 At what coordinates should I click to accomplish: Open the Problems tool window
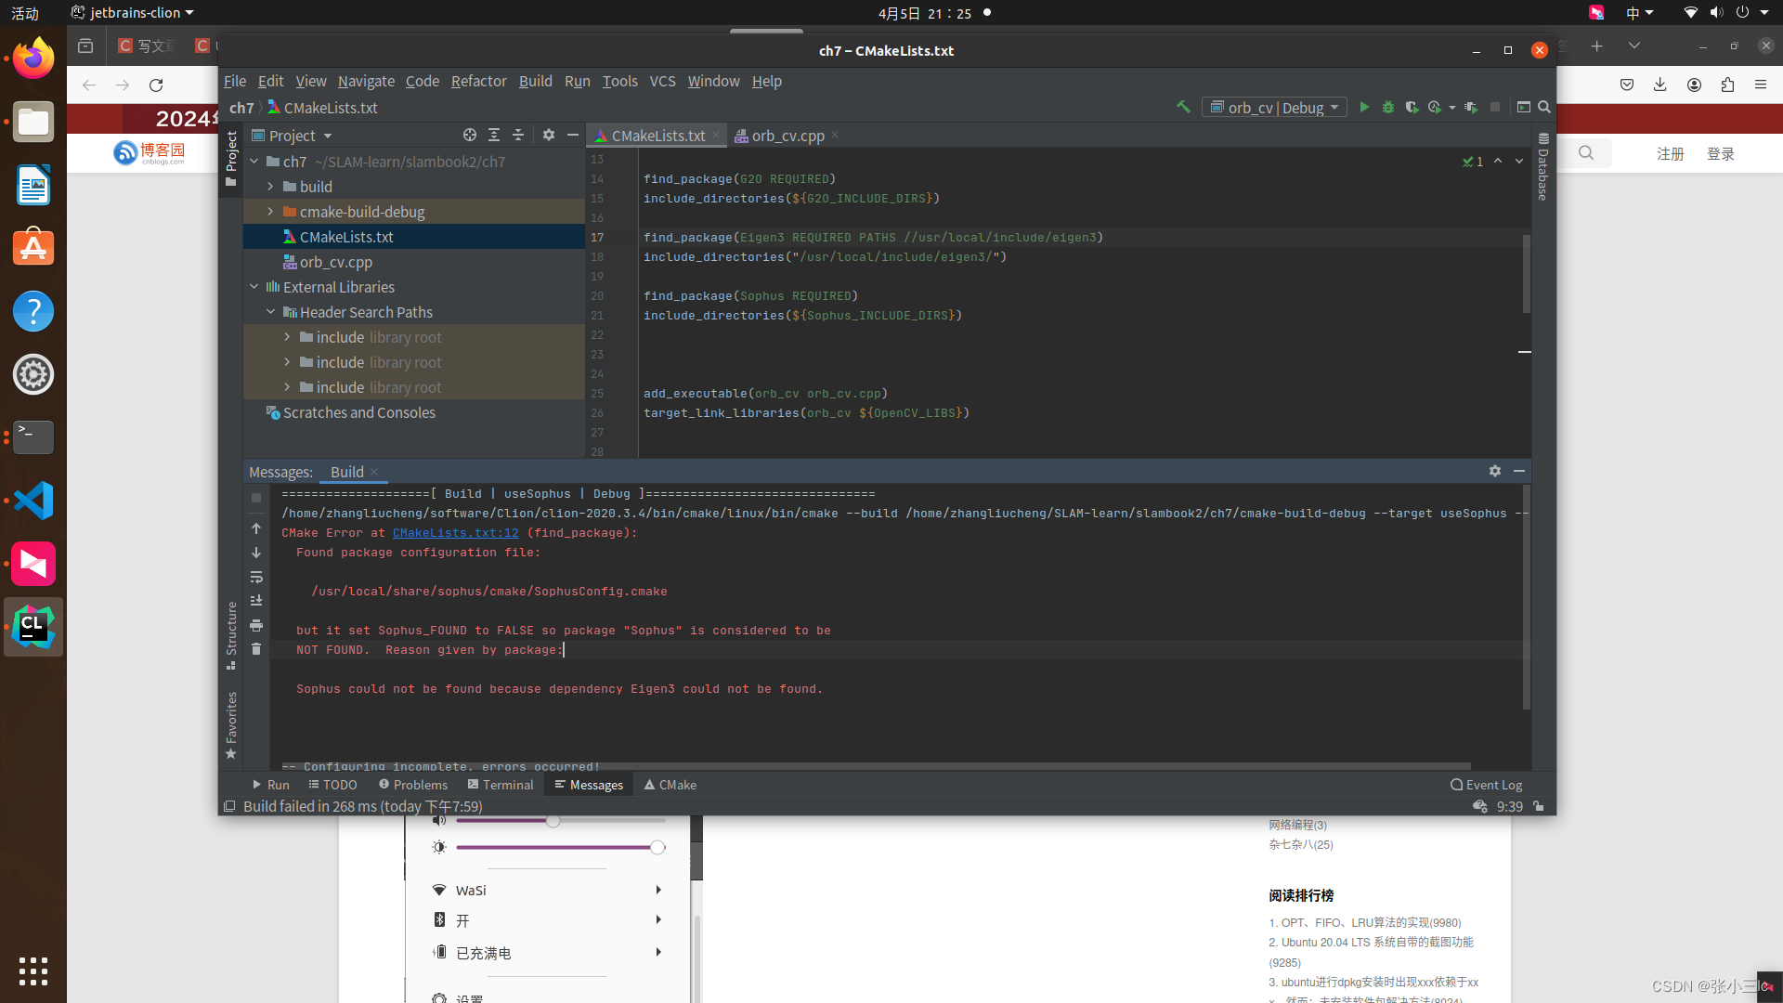[413, 785]
